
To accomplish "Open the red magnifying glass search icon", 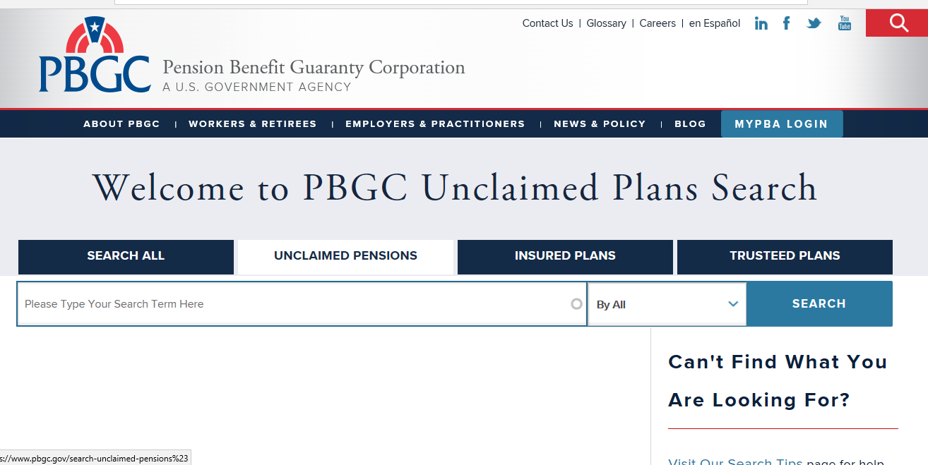I will [897, 23].
